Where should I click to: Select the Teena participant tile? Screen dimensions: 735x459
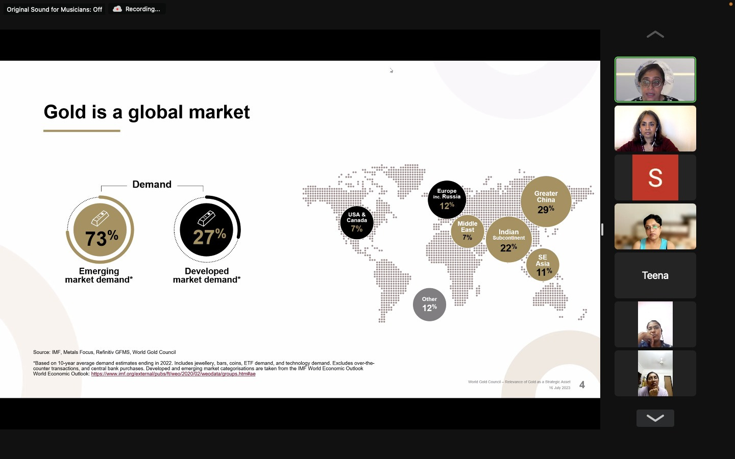[x=655, y=275]
